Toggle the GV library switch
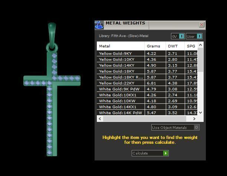The image size is (227, 176). click(x=178, y=36)
